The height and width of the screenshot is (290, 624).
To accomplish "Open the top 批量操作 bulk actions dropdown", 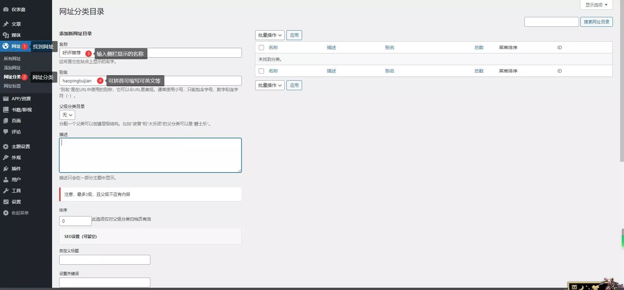I will pyautogui.click(x=270, y=35).
